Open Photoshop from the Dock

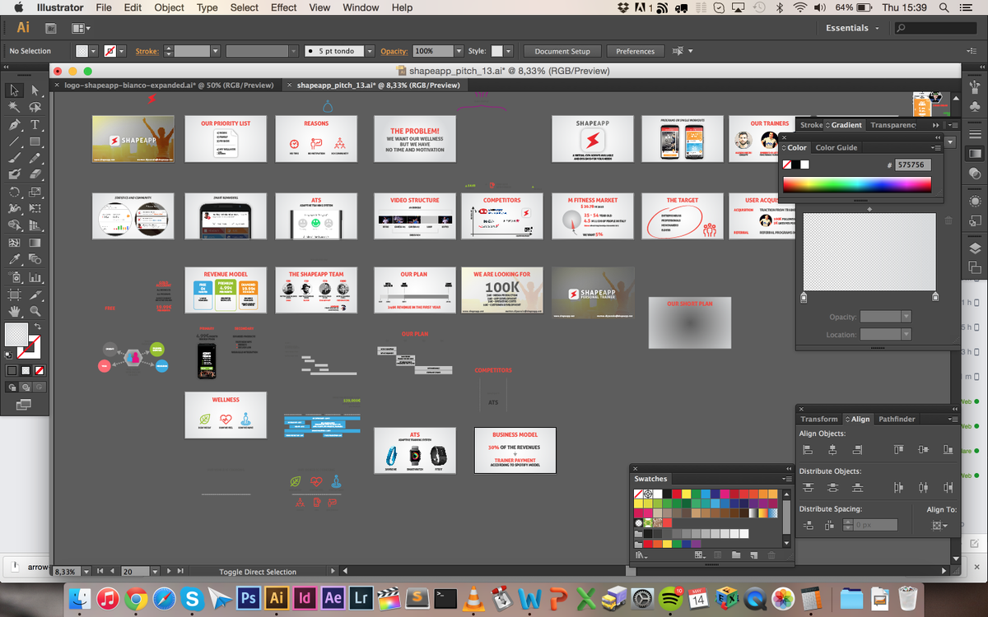tap(248, 598)
